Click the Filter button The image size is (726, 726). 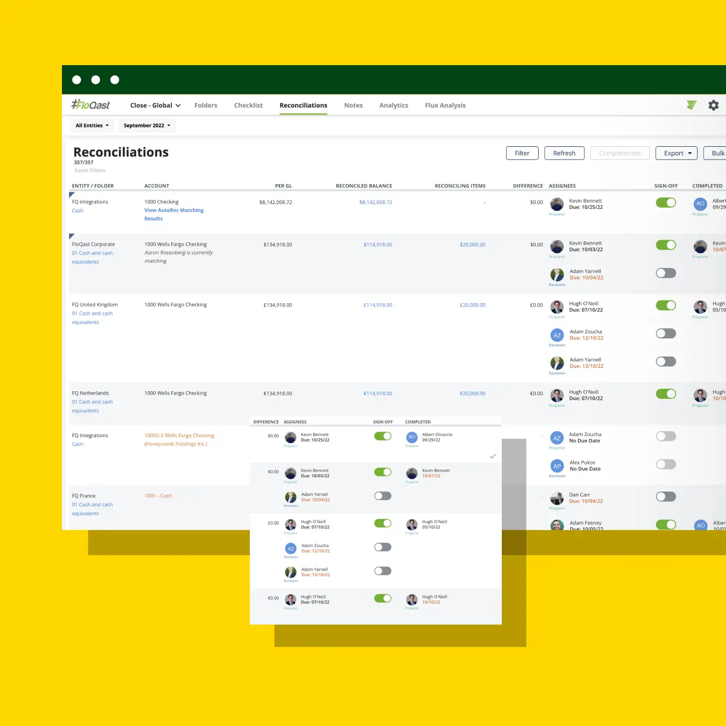522,153
